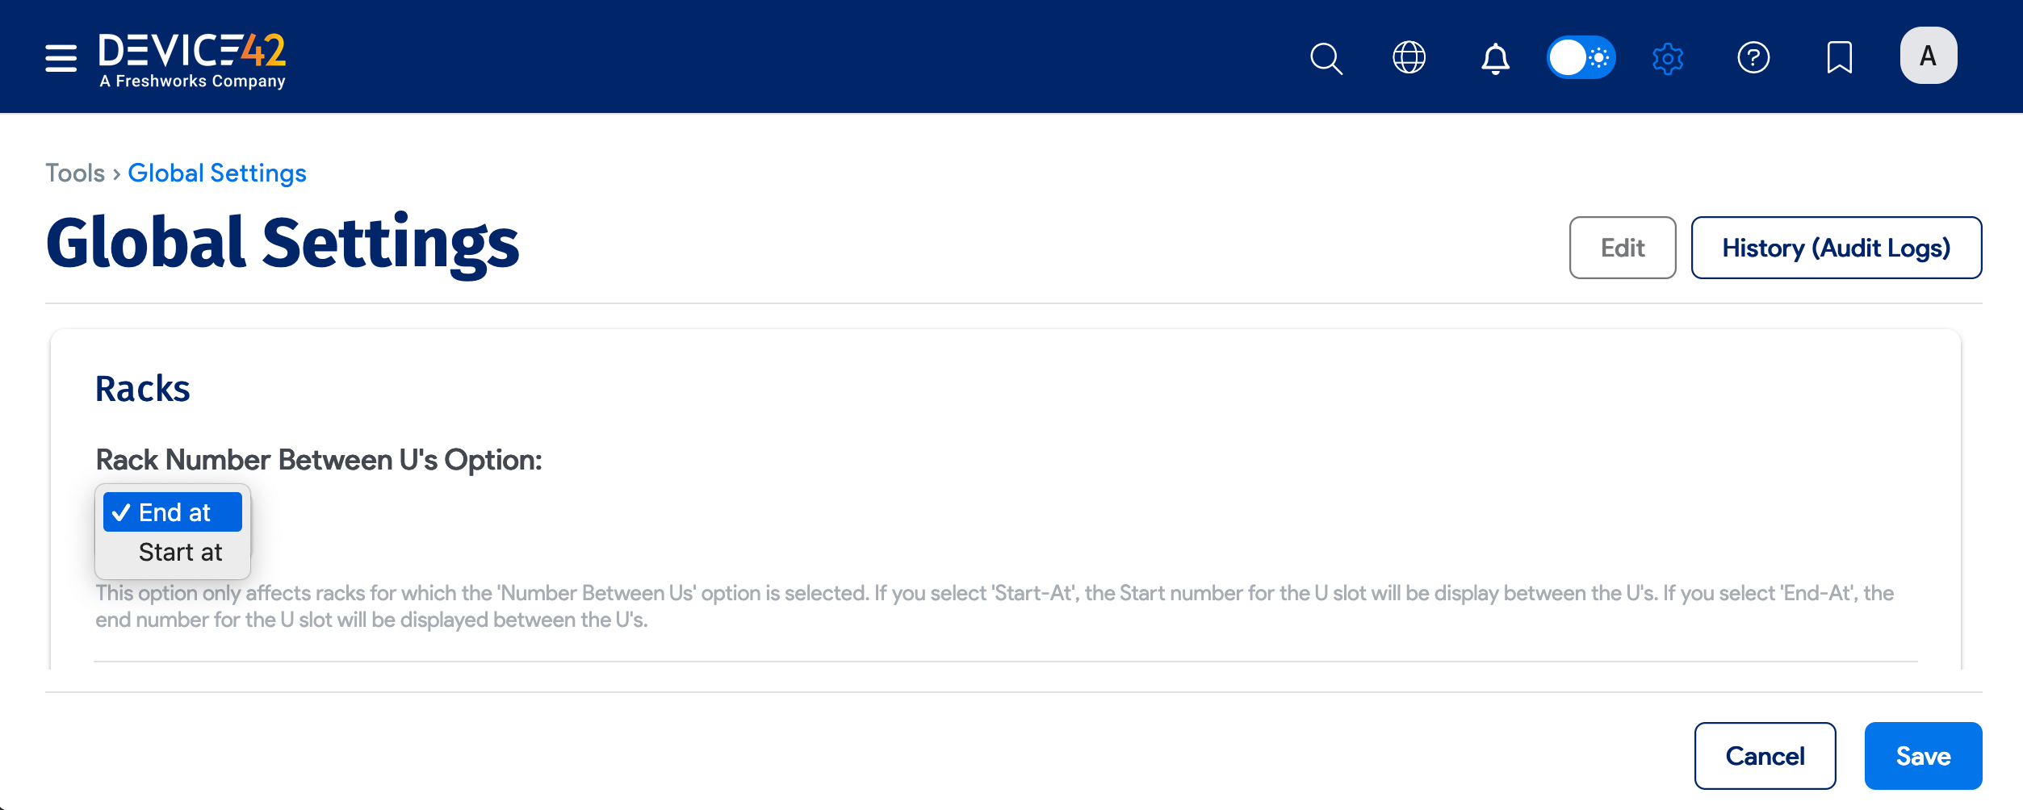Open History (Audit Logs)

click(1836, 248)
